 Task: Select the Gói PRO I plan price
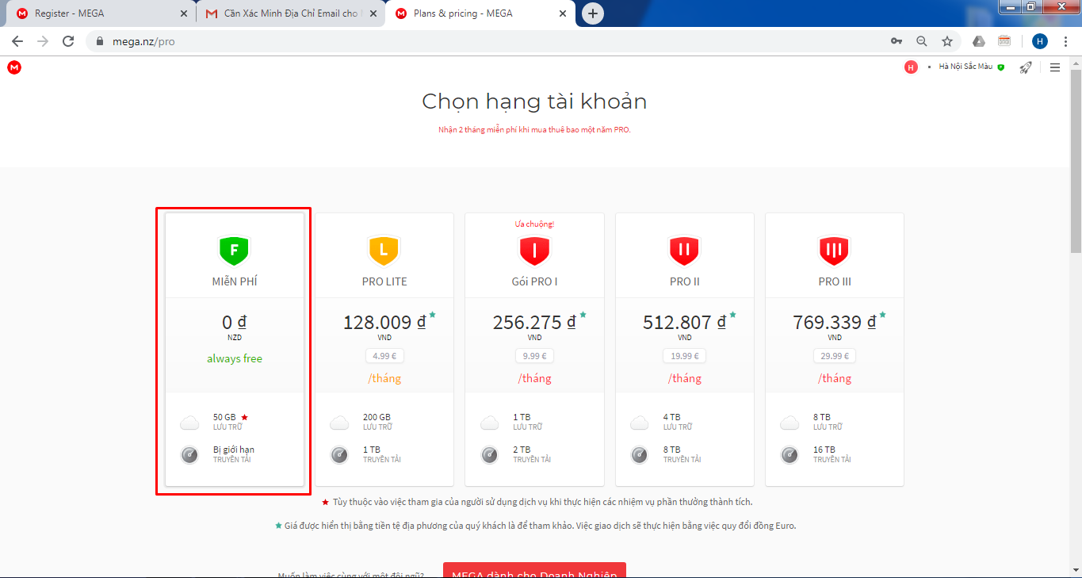[533, 323]
